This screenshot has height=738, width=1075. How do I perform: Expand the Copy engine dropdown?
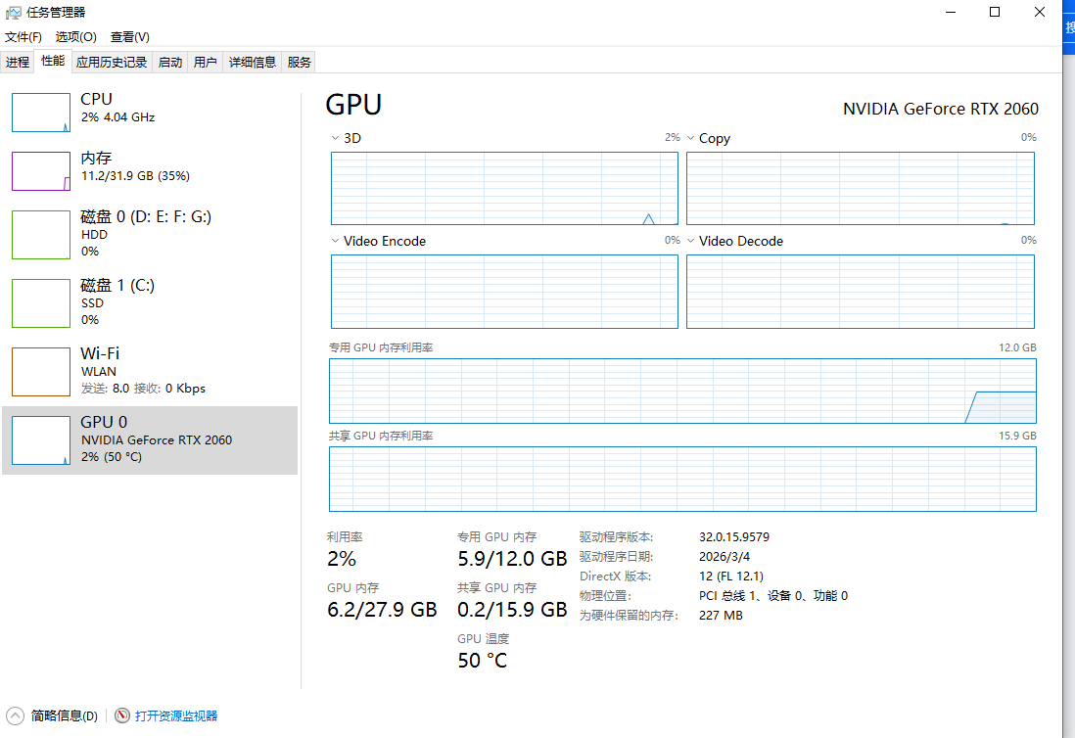click(x=691, y=138)
